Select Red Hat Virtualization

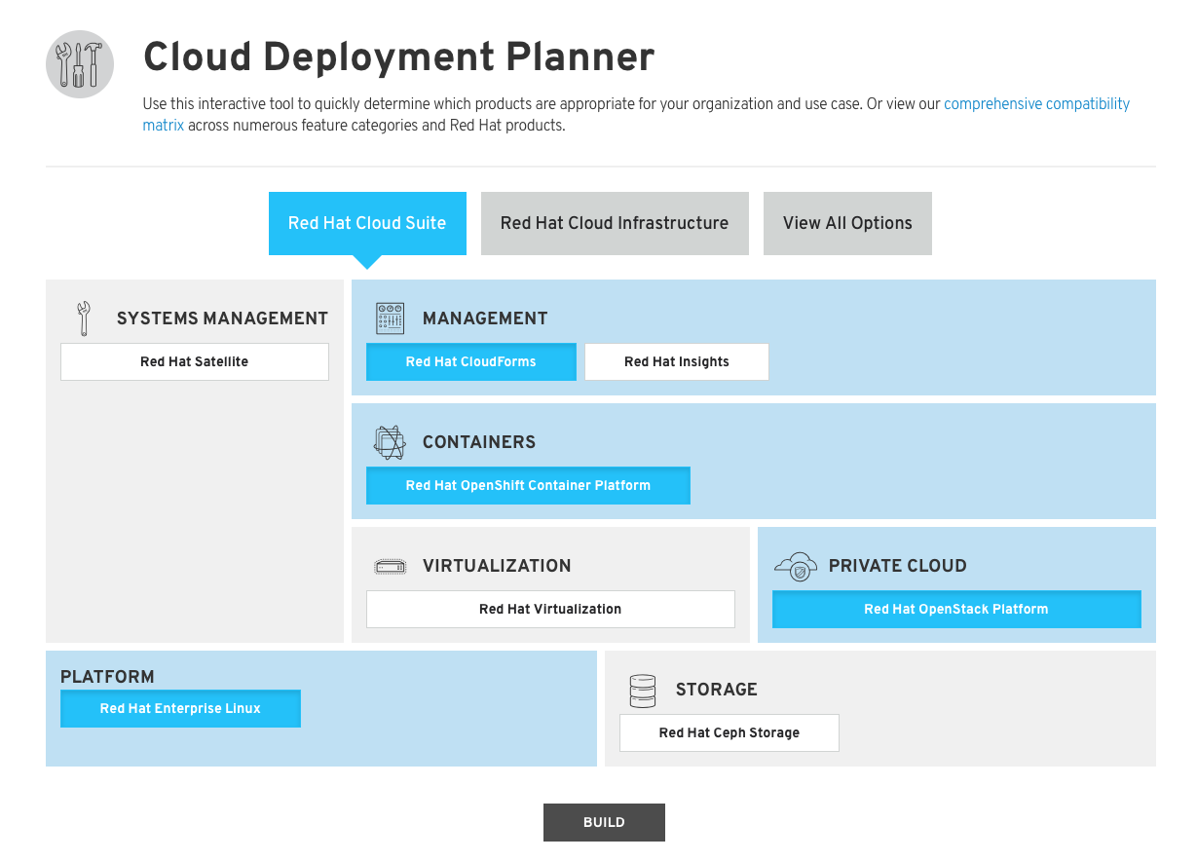click(x=550, y=609)
